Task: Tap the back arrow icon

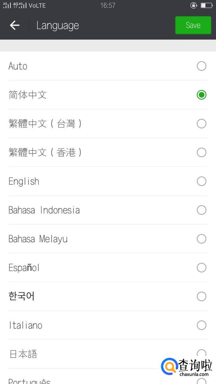Action: point(15,25)
